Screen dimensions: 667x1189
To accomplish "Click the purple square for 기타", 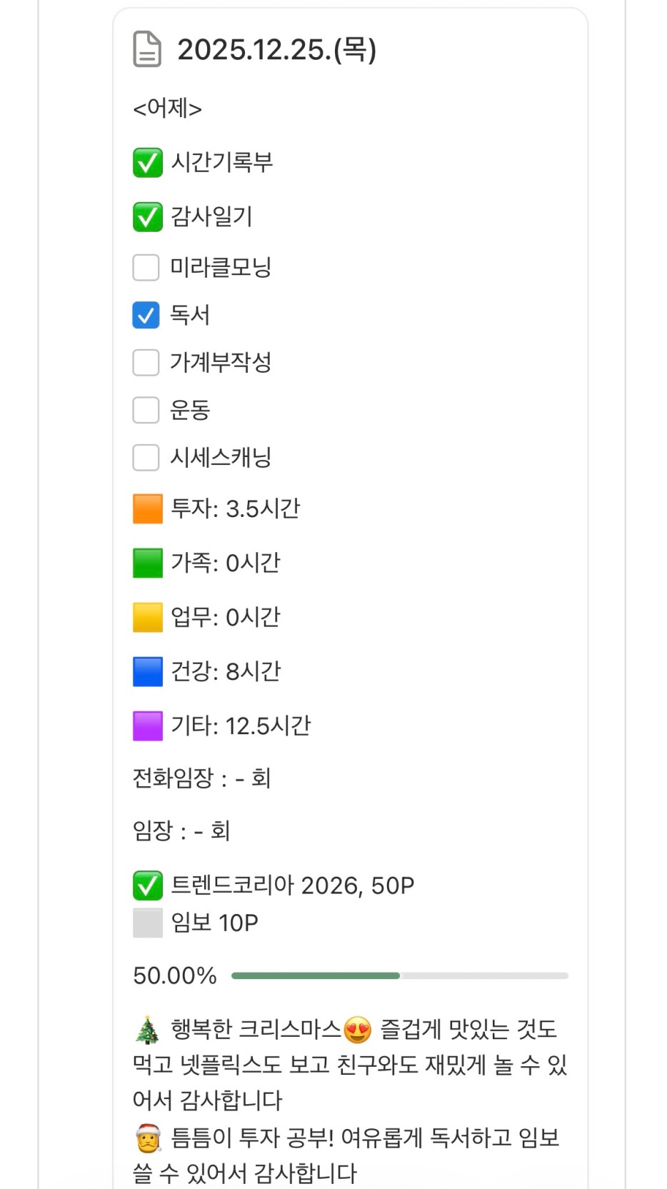I will pos(147,726).
